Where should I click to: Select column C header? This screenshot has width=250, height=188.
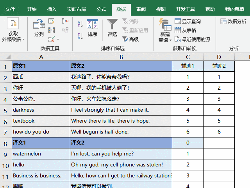click(187, 57)
